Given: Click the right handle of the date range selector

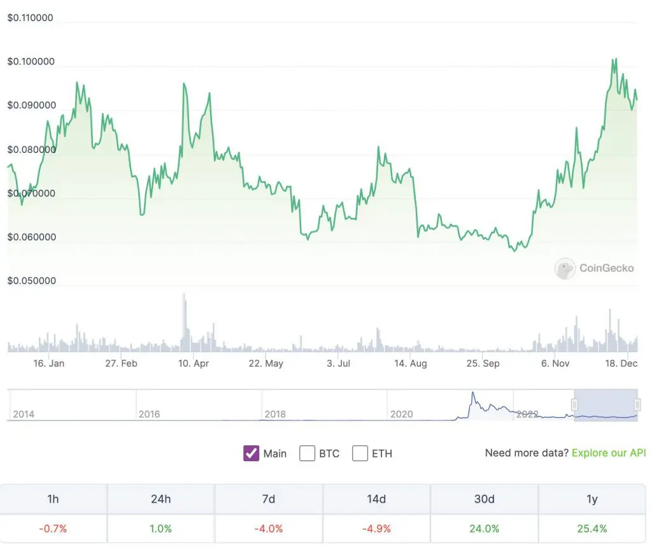Looking at the screenshot, I should pos(635,406).
